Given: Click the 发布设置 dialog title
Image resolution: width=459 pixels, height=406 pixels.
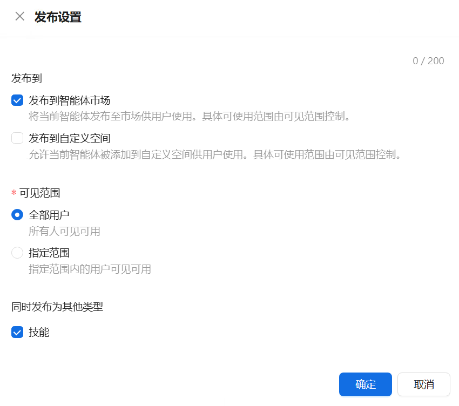Looking at the screenshot, I should point(58,17).
